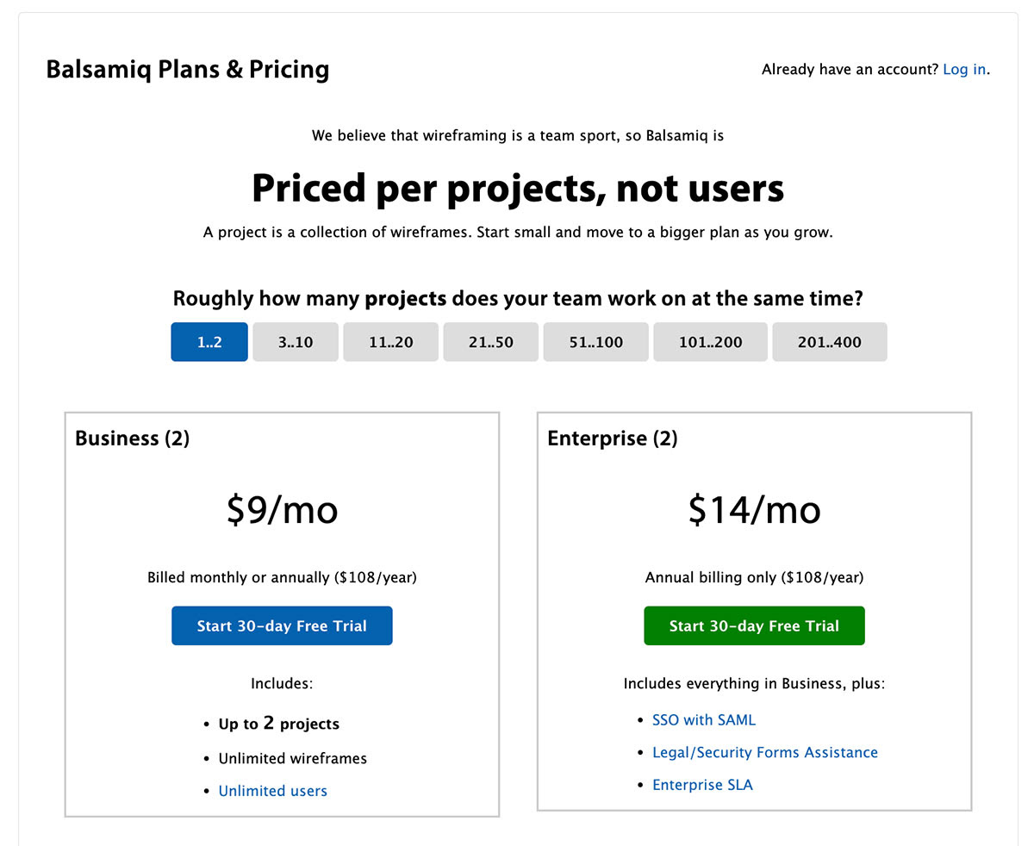Click the Business (2) plan title
The width and height of the screenshot is (1034, 846).
pos(132,439)
